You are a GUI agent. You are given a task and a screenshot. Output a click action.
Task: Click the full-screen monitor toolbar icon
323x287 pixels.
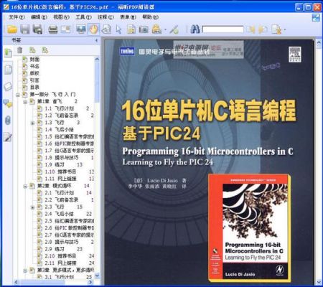[x=81, y=29]
